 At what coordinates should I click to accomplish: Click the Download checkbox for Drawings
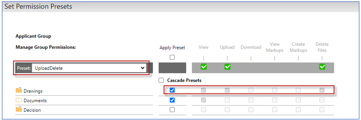click(251, 90)
